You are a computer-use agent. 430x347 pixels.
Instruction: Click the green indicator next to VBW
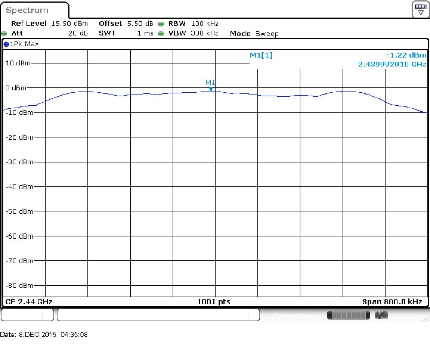tap(161, 33)
